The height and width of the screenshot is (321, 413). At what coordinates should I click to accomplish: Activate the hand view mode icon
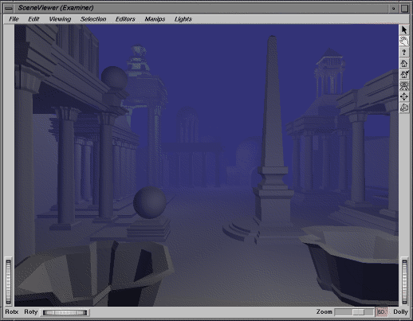(404, 41)
